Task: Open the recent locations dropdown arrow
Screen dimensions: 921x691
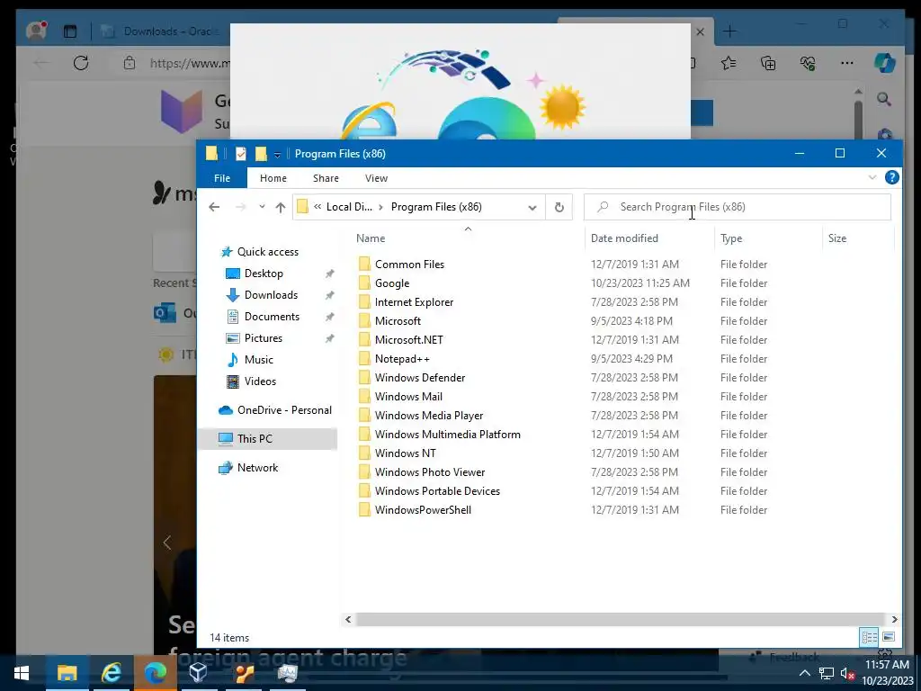Action: pos(262,207)
